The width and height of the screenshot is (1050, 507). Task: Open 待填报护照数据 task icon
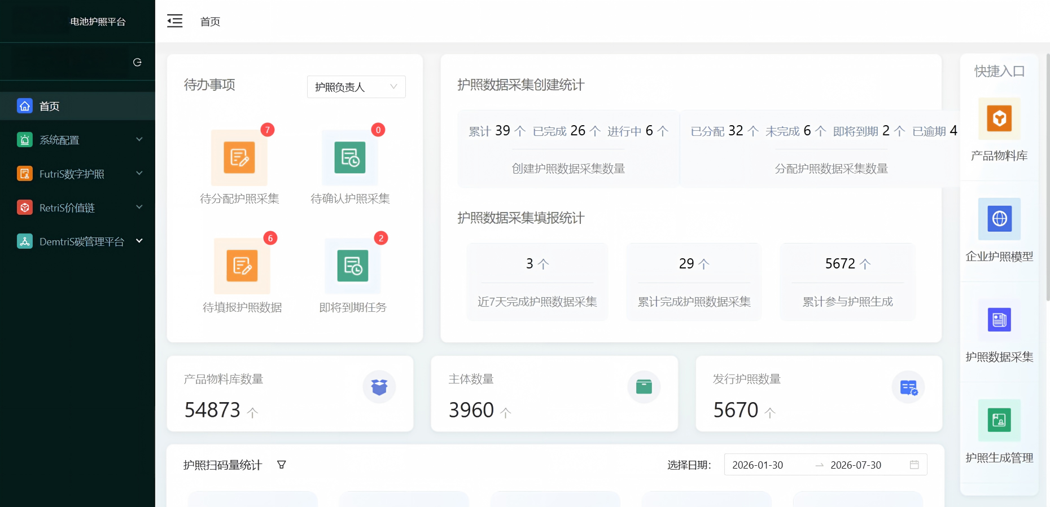pyautogui.click(x=242, y=266)
